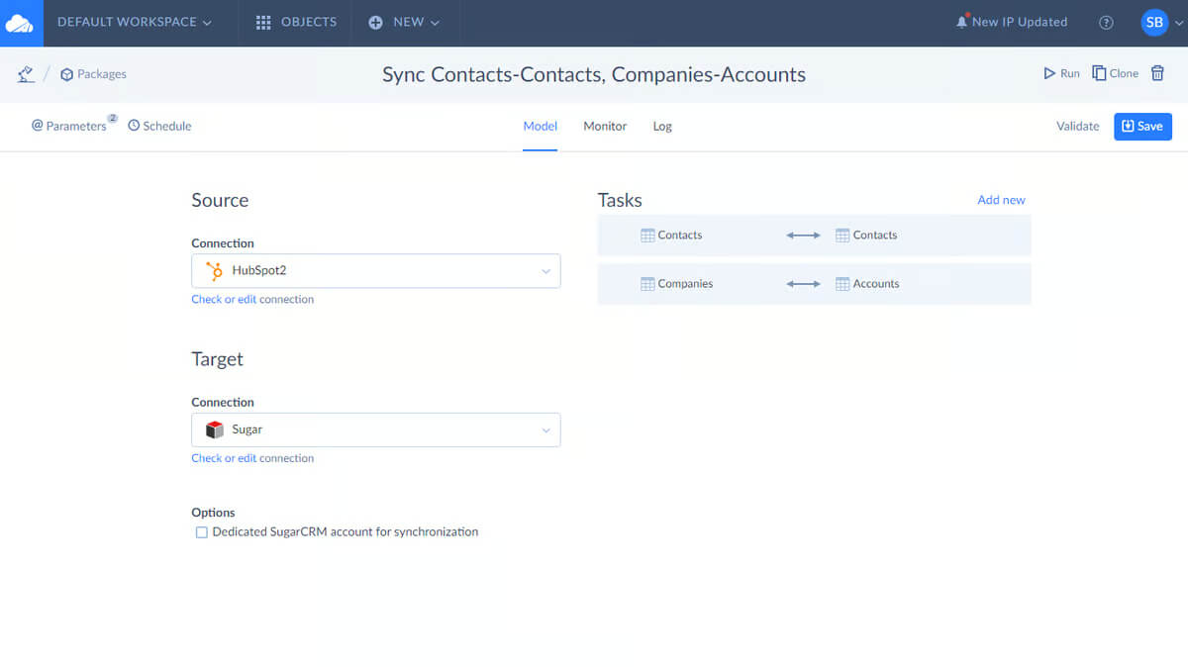
Task: Delete package using the trash icon
Action: 1157,73
